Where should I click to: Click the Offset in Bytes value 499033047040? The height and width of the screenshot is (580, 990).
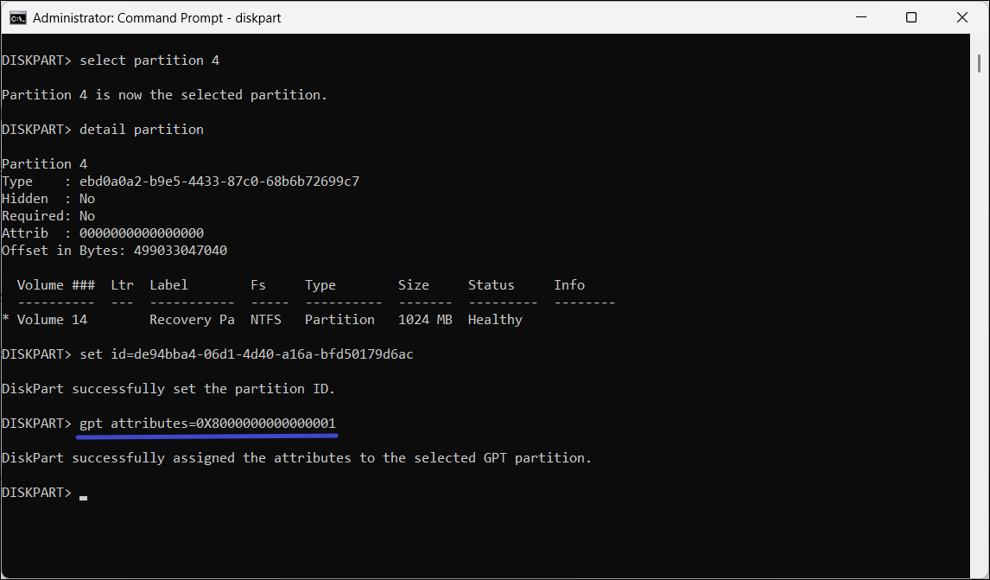coord(181,251)
